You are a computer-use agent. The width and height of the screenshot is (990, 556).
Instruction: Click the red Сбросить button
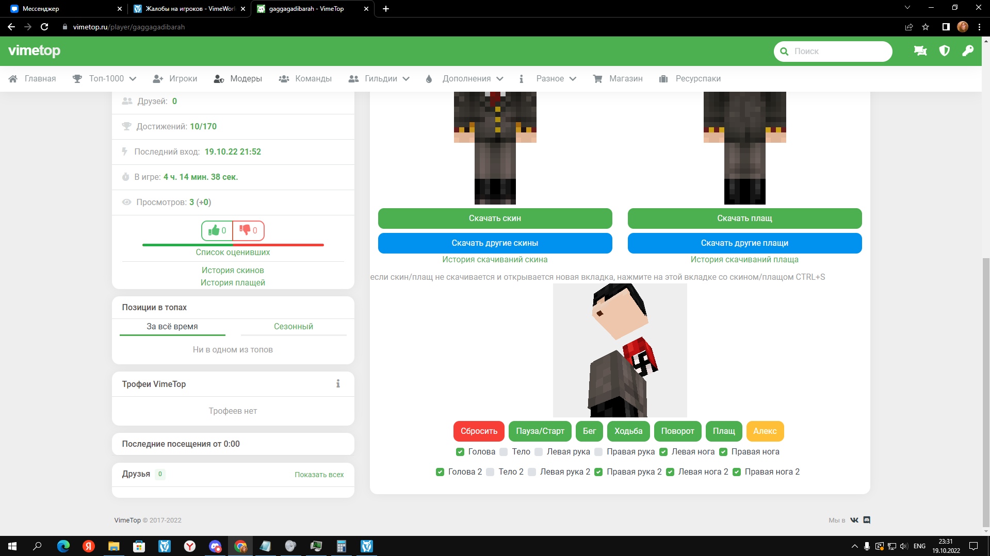coord(479,431)
